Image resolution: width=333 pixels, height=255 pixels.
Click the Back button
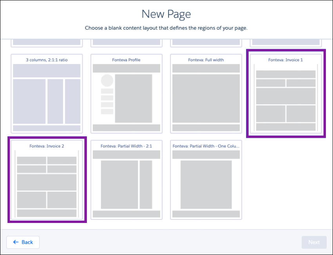pos(23,242)
